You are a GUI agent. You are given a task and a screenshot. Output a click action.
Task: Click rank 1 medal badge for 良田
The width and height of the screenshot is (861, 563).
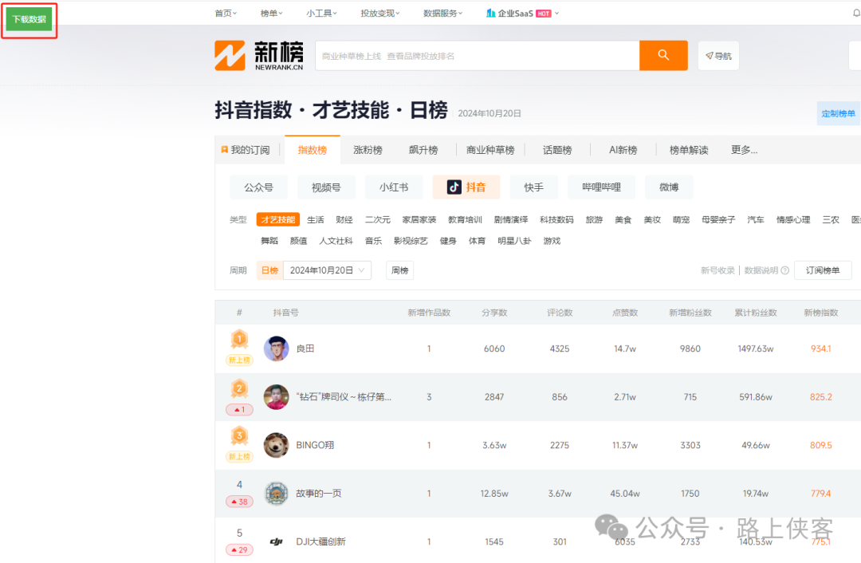pyautogui.click(x=239, y=340)
